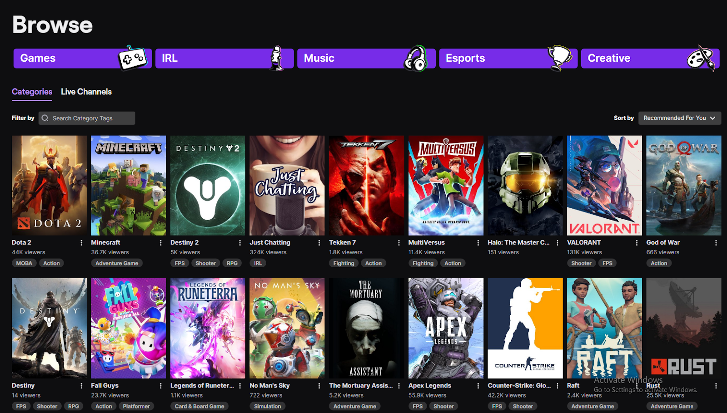Open the Dota 2 cover art
This screenshot has width=727, height=413.
point(49,186)
